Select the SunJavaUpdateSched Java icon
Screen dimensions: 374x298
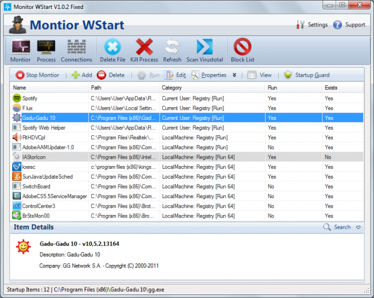pos(17,177)
